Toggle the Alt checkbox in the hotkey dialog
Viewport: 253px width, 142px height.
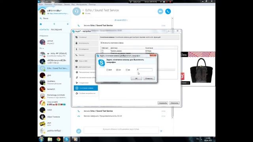[127, 70]
